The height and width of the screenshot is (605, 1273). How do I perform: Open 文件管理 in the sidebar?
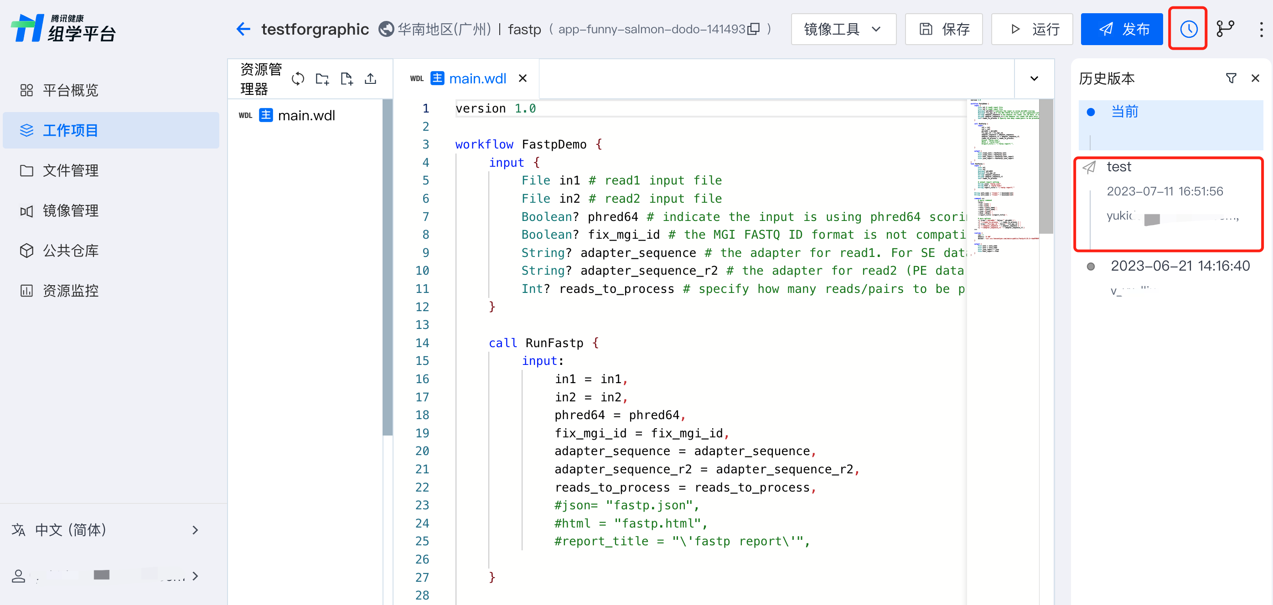pos(70,170)
